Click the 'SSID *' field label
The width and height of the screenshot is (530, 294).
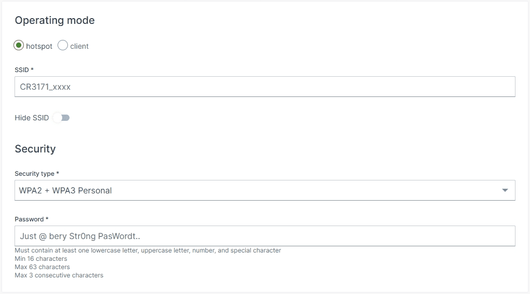coord(24,69)
